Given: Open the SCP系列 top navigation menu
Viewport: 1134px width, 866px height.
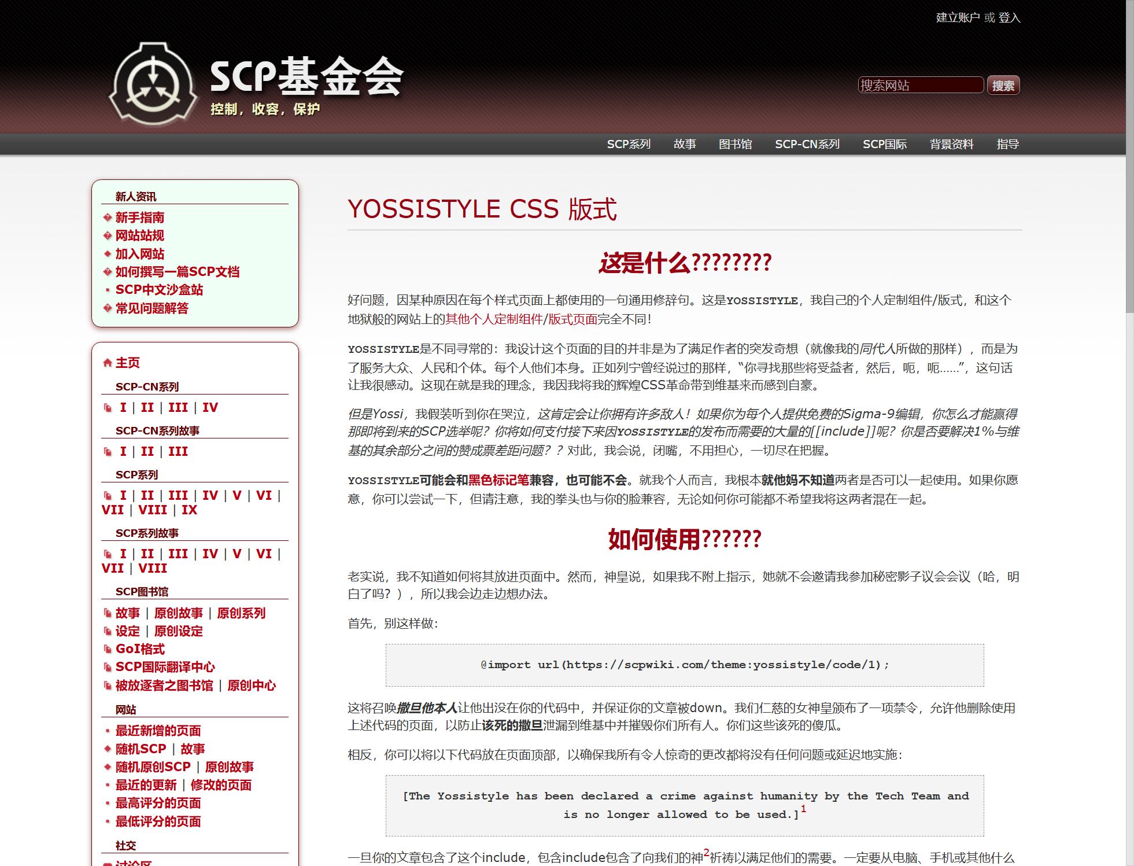Looking at the screenshot, I should pyautogui.click(x=629, y=144).
